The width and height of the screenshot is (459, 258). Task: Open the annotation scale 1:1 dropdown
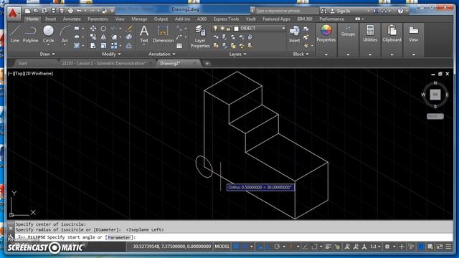tap(375, 247)
